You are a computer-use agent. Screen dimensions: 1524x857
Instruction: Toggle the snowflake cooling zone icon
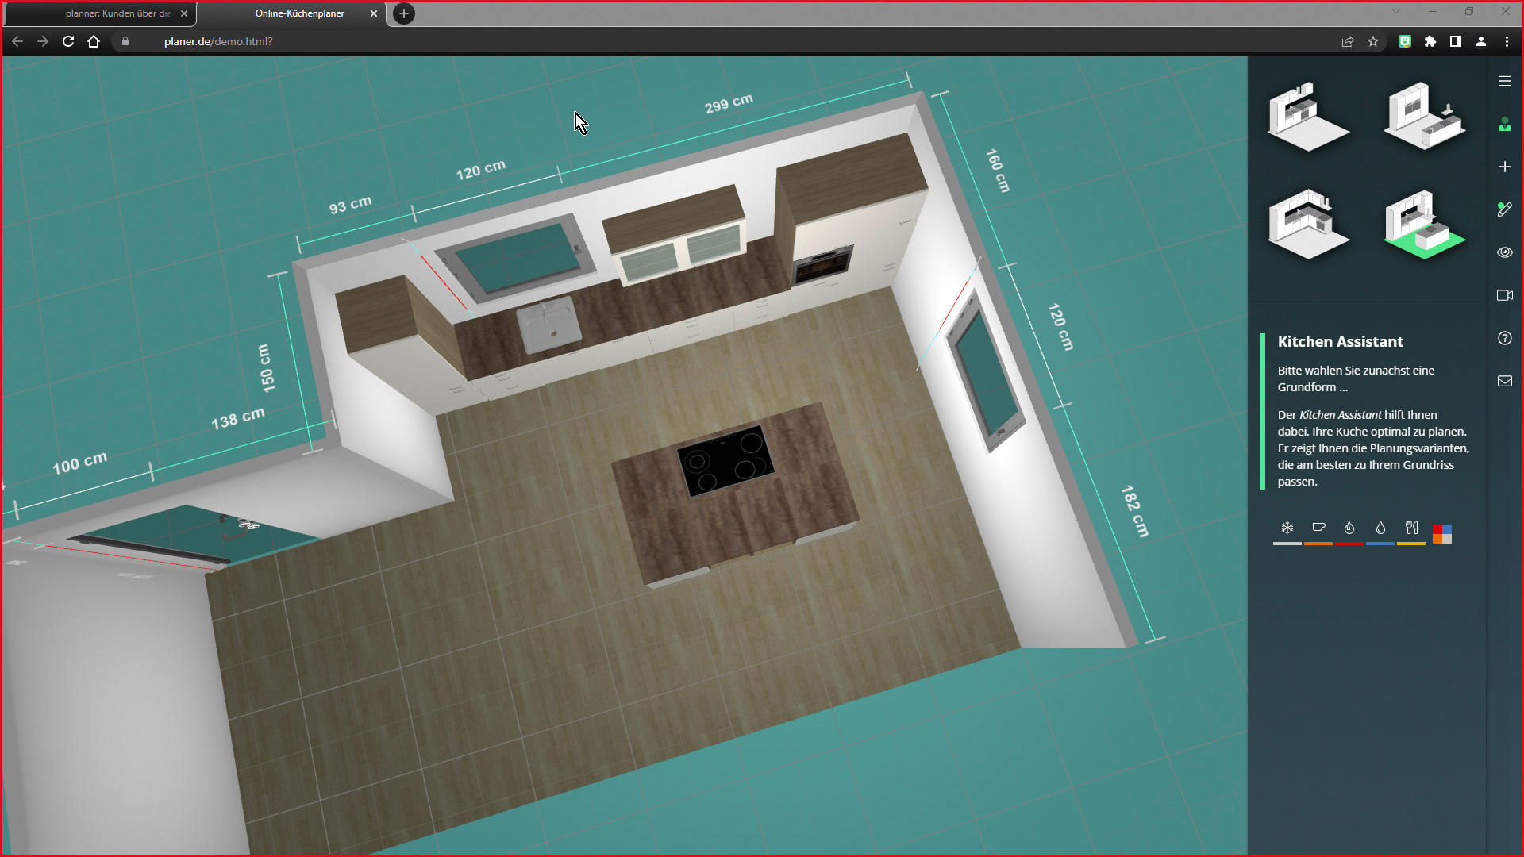[1287, 528]
